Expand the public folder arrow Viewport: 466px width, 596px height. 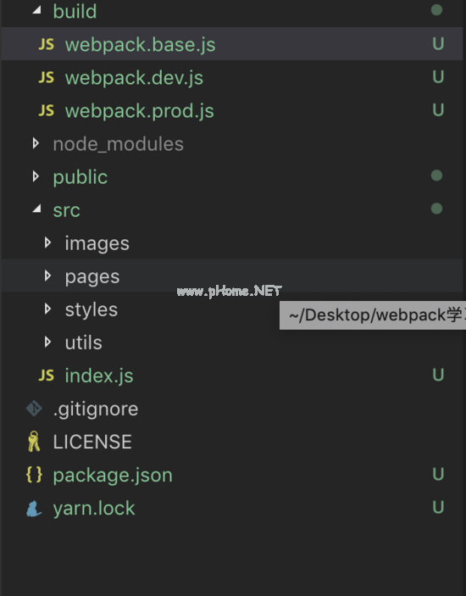[x=36, y=176]
